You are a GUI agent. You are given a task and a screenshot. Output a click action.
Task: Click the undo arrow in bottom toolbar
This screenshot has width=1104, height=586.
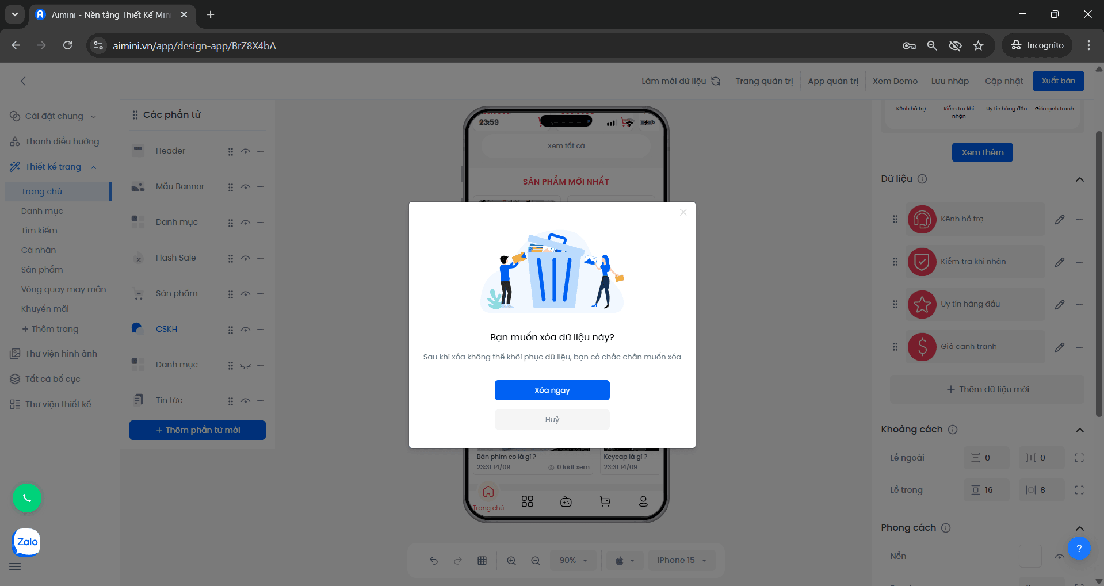tap(434, 561)
